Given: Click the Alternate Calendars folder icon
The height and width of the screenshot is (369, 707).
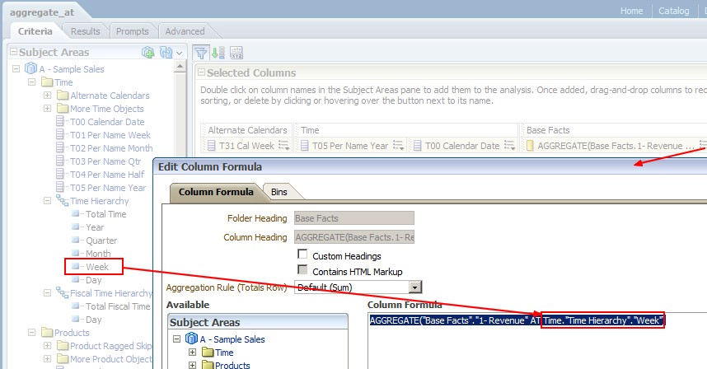Looking at the screenshot, I should (63, 95).
